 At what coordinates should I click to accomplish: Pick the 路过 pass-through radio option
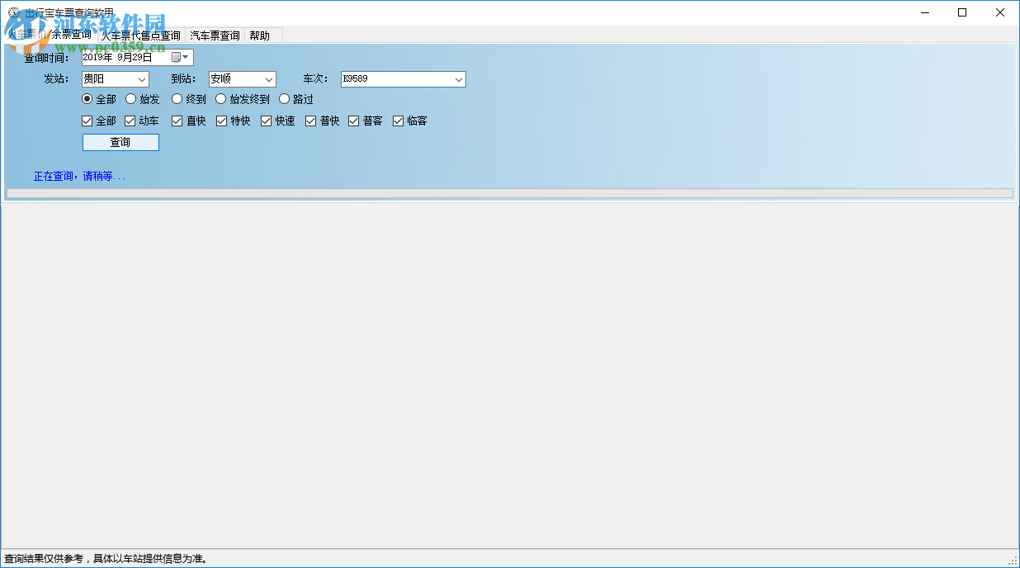284,98
